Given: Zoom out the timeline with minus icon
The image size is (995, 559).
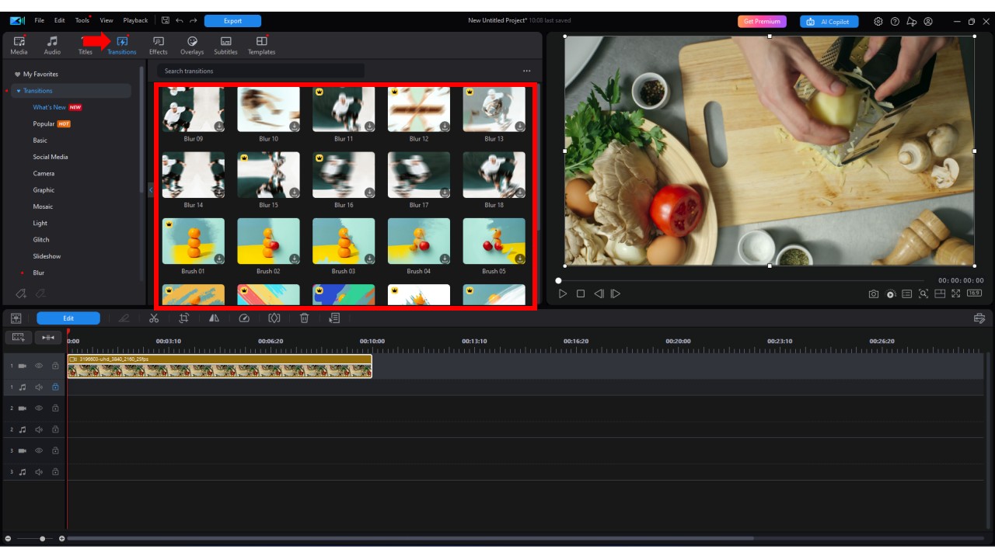Looking at the screenshot, I should point(8,539).
